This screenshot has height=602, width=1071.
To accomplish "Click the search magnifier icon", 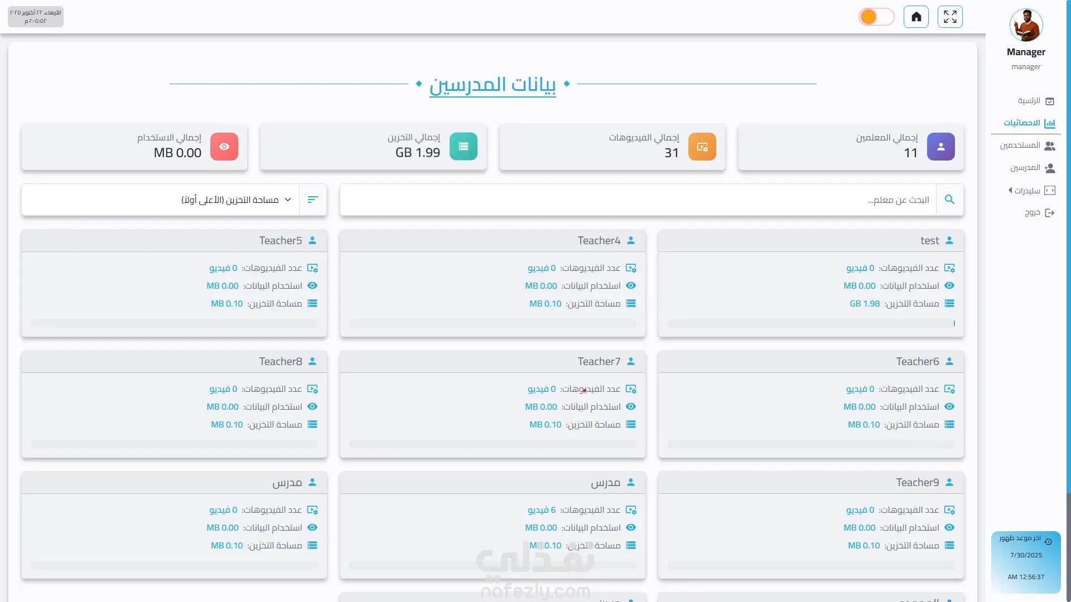I will 949,200.
